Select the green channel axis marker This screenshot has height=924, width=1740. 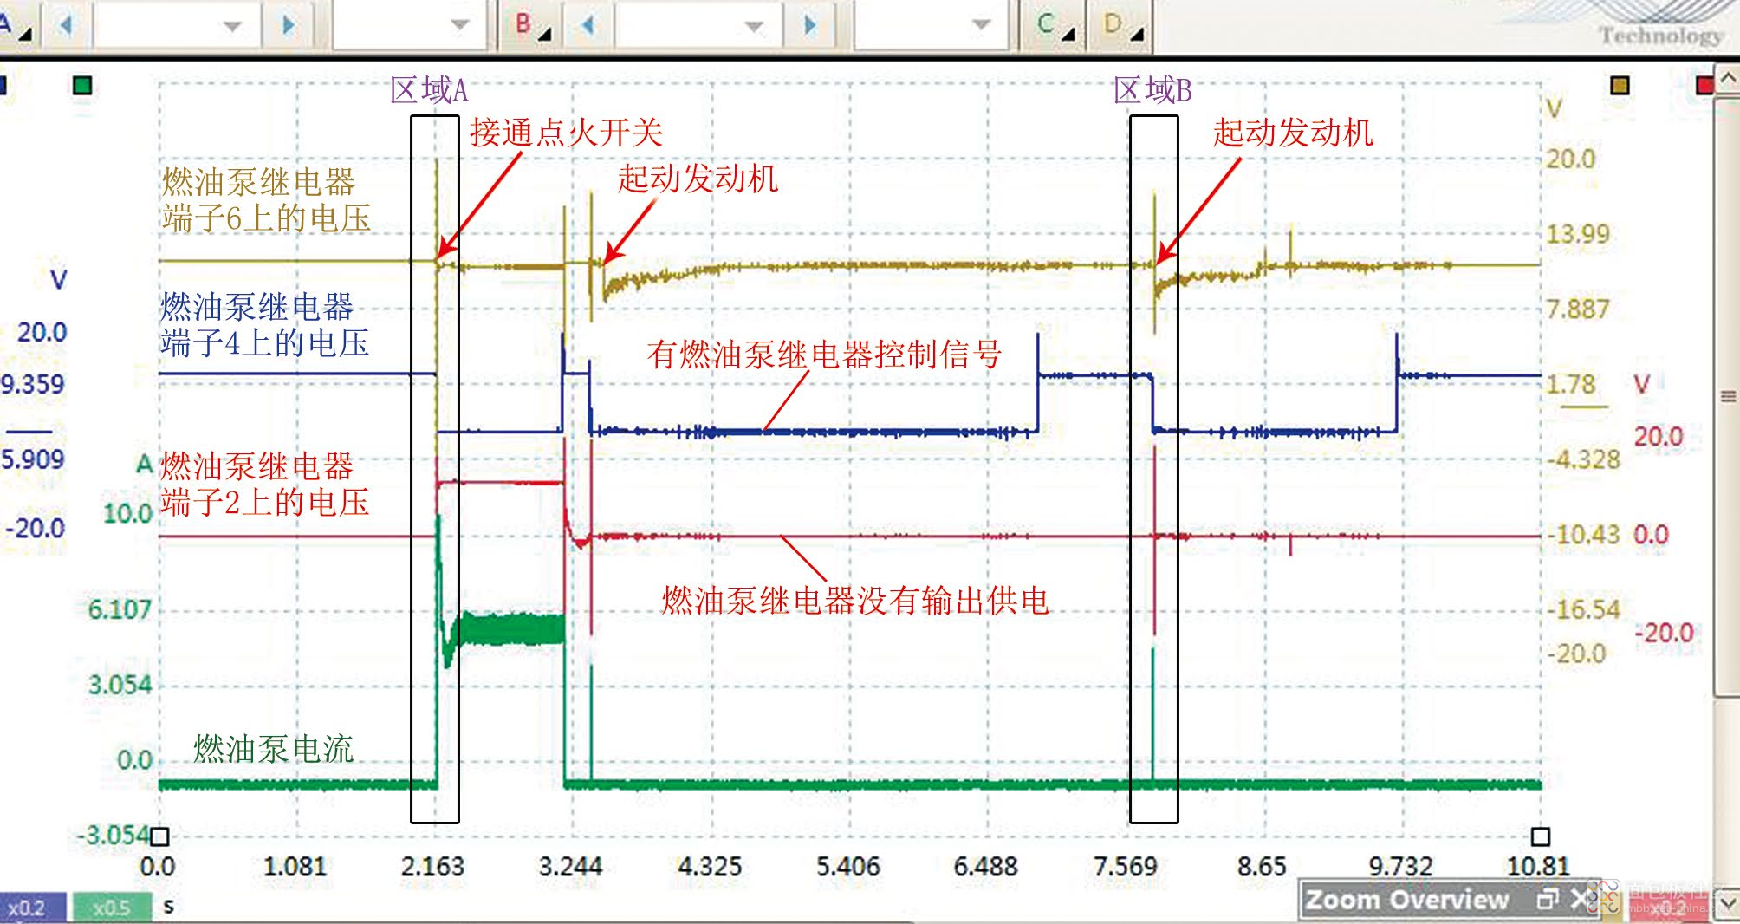pyautogui.click(x=82, y=85)
